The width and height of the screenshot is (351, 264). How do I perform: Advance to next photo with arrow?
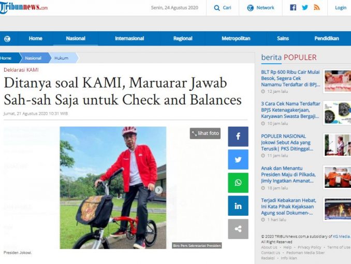click(158, 190)
